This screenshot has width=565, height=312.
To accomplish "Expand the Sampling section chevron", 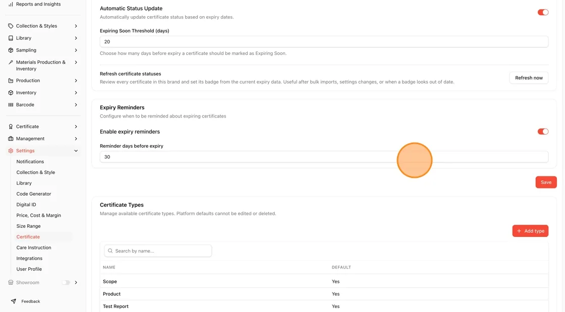I will (76, 50).
